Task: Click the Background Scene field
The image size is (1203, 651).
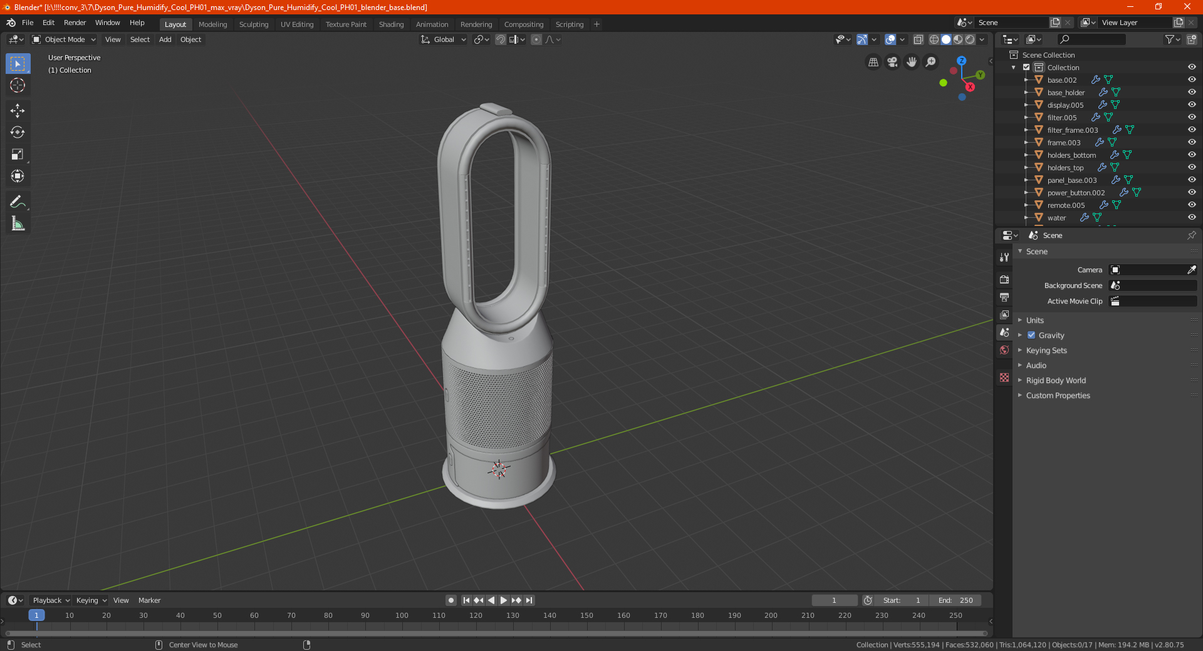Action: click(x=1153, y=285)
